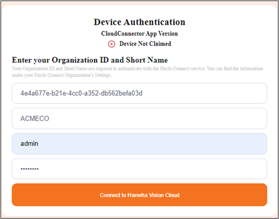
Task: Click the word Cloud on orange button
Action: (172, 195)
